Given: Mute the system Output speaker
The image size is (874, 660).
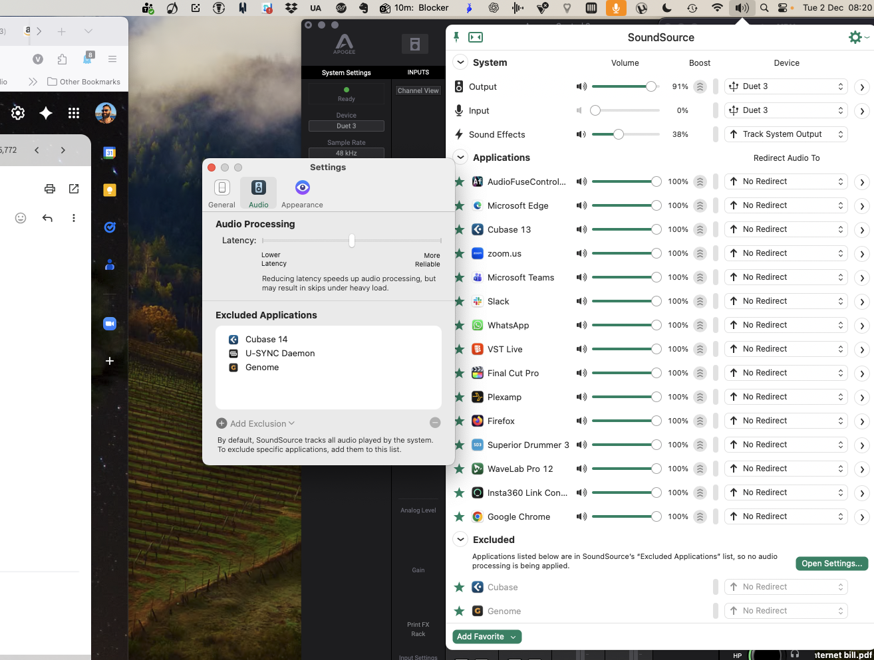Looking at the screenshot, I should pyautogui.click(x=581, y=86).
